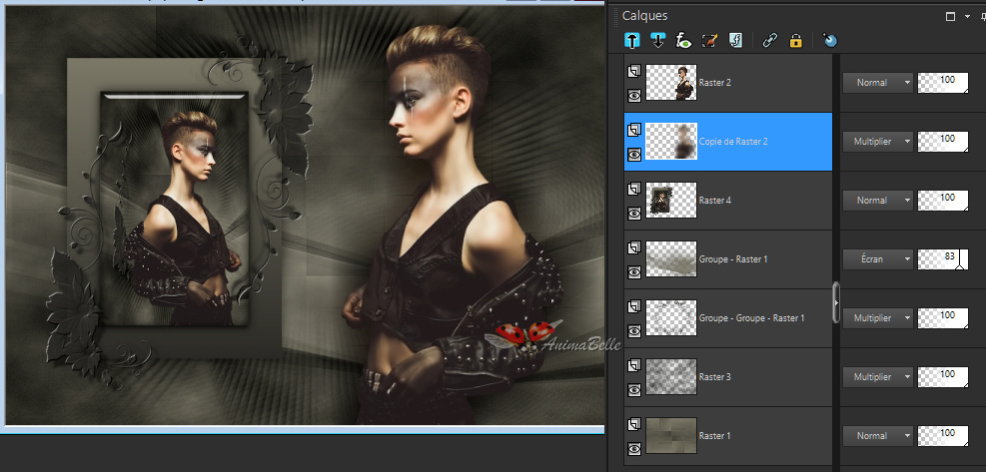Click the link layers chain icon
This screenshot has height=472, width=986.
tap(769, 40)
